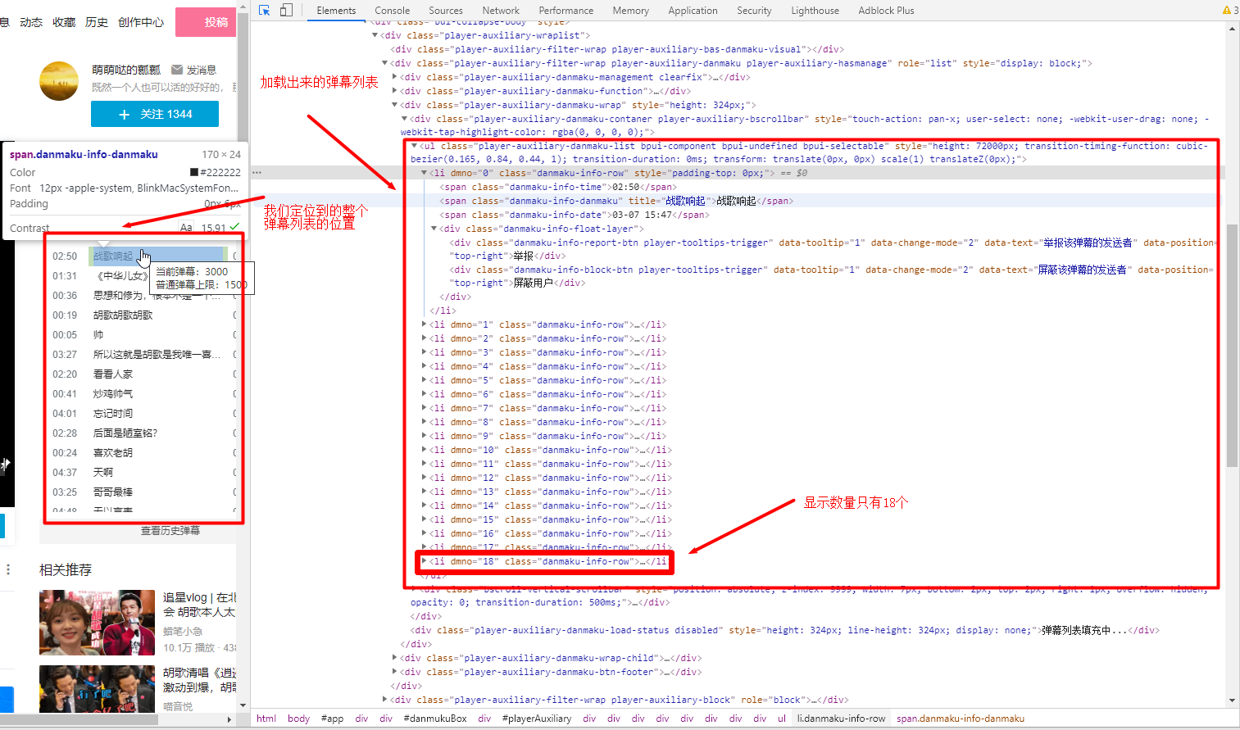The height and width of the screenshot is (730, 1240).
Task: Open the 动态 feed link
Action: (31, 22)
